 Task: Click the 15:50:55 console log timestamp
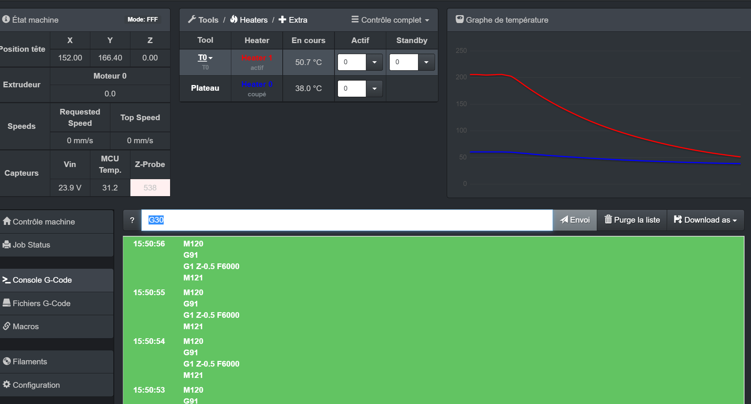click(x=149, y=293)
